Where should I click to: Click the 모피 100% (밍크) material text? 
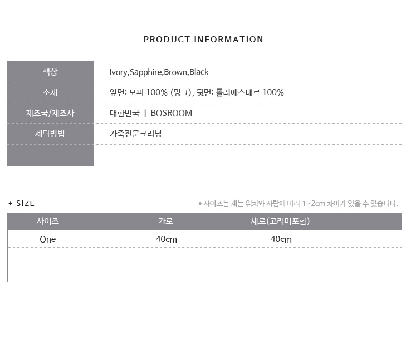pos(161,92)
